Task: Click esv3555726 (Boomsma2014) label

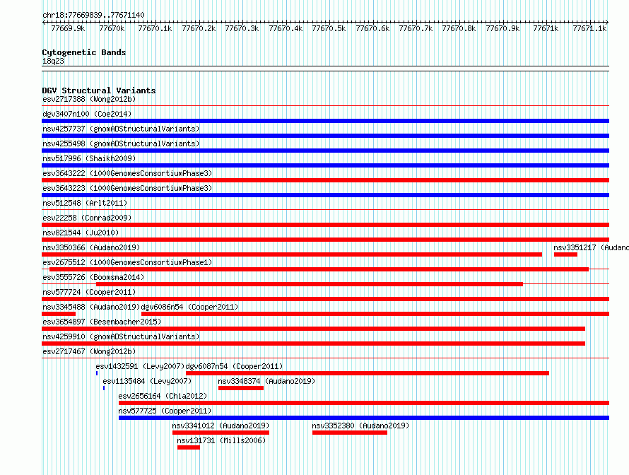Action: click(x=93, y=277)
